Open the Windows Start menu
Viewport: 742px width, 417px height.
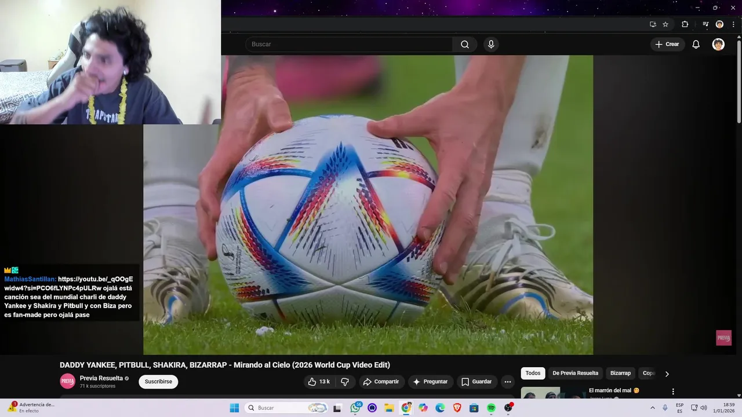tap(234, 408)
